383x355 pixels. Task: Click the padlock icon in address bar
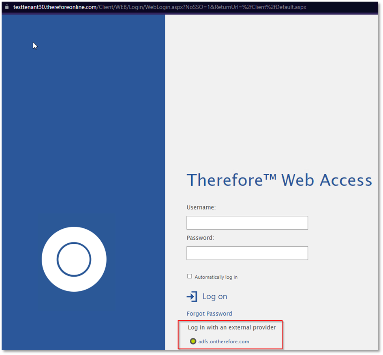pyautogui.click(x=7, y=7)
